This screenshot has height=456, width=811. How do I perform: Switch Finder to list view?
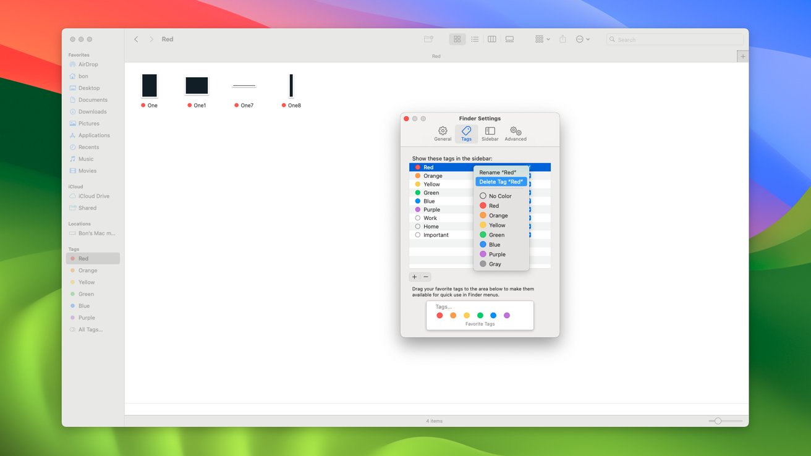[x=475, y=40]
